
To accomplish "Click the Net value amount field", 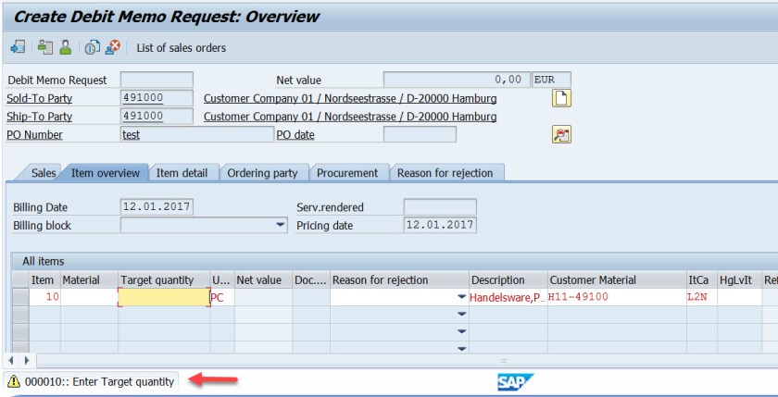I will tap(457, 80).
